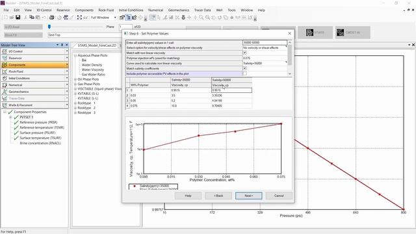
Task: Click the Wells & Recurrent section icon
Action: point(5,105)
